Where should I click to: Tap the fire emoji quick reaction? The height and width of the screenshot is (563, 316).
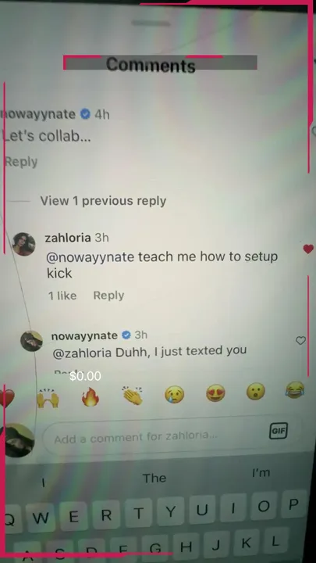point(91,397)
